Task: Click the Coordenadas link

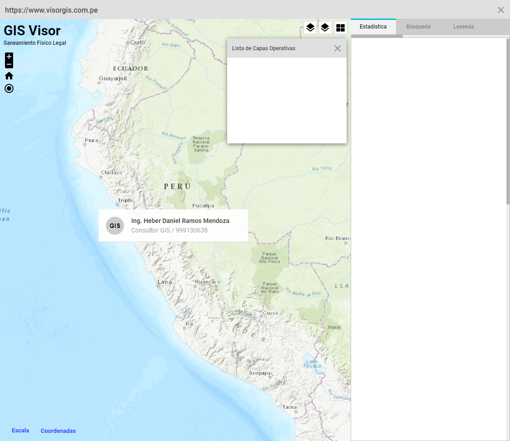Action: (58, 431)
